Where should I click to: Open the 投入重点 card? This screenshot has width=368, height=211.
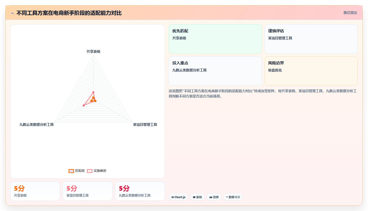point(215,71)
